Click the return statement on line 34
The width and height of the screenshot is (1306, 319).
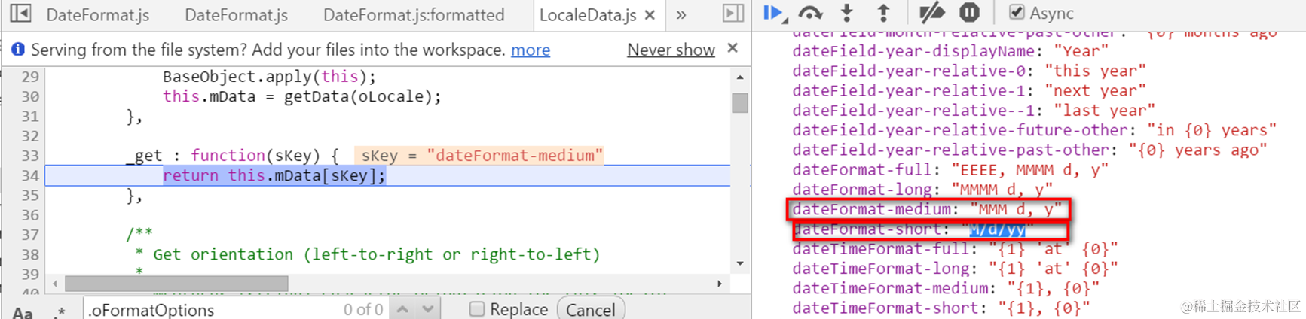[x=274, y=175]
